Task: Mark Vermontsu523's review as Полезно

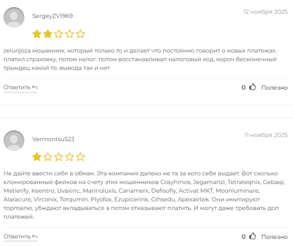Action: (275, 236)
